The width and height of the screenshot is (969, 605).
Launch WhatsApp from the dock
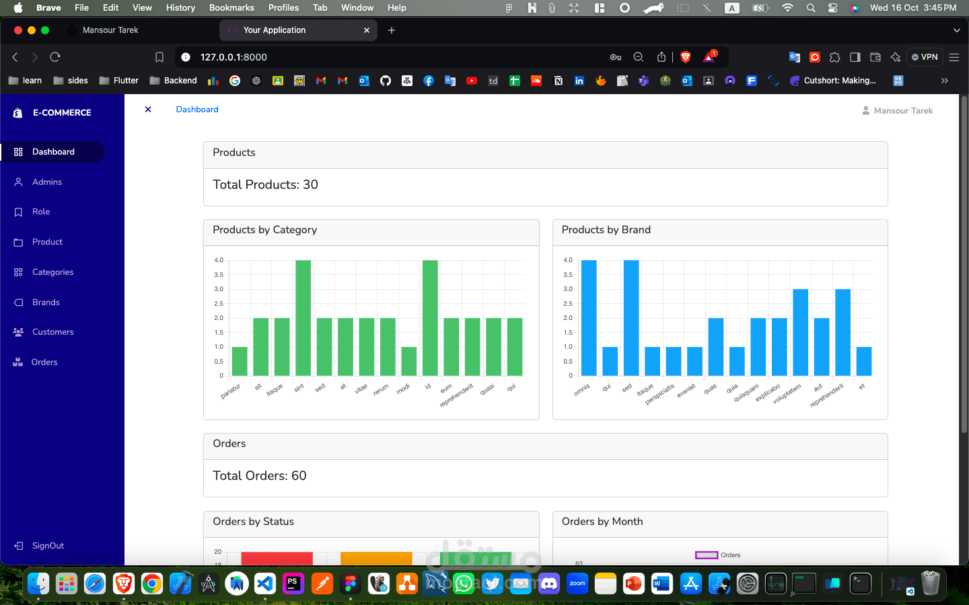click(463, 583)
